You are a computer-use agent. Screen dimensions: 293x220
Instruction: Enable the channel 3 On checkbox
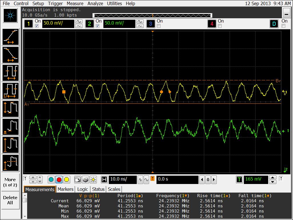pos(158,26)
